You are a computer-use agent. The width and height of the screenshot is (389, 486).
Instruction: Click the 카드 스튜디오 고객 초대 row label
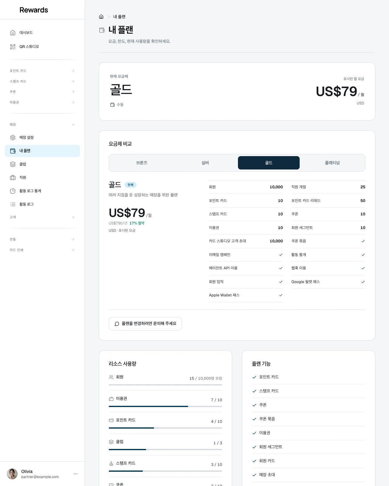pos(227,241)
